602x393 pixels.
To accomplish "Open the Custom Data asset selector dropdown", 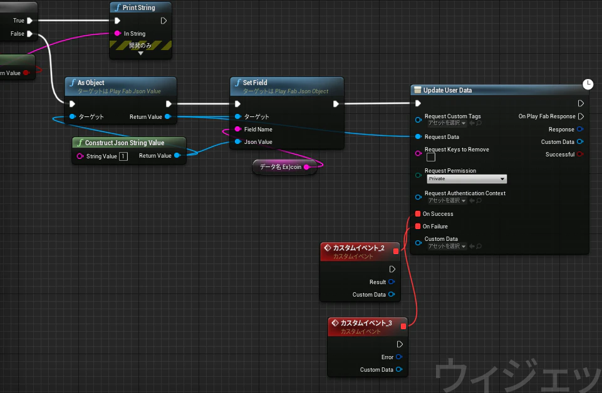I will click(x=447, y=246).
